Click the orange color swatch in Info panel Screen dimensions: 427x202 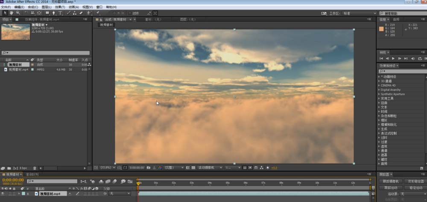(381, 29)
